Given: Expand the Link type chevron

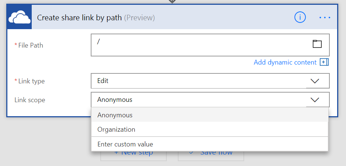Looking at the screenshot, I should point(315,81).
